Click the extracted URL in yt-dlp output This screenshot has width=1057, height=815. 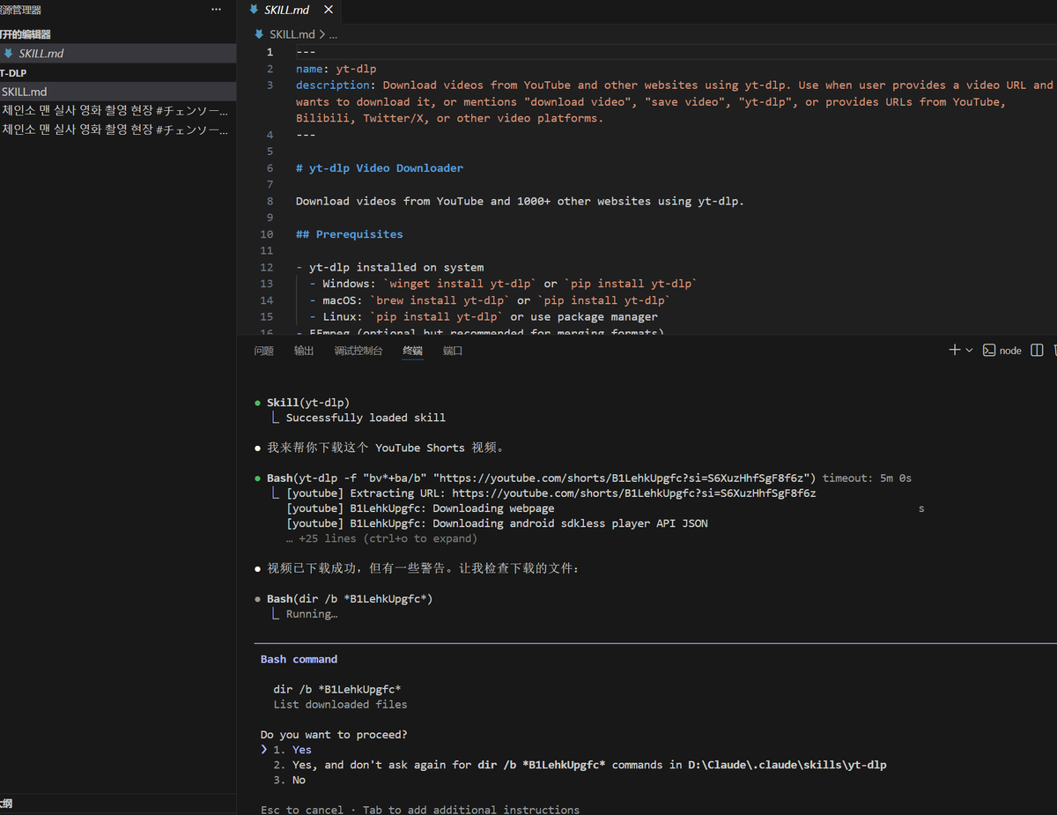[x=634, y=493]
